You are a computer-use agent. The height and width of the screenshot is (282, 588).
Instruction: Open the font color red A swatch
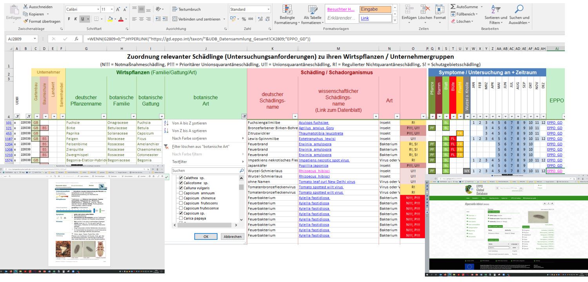[120, 19]
